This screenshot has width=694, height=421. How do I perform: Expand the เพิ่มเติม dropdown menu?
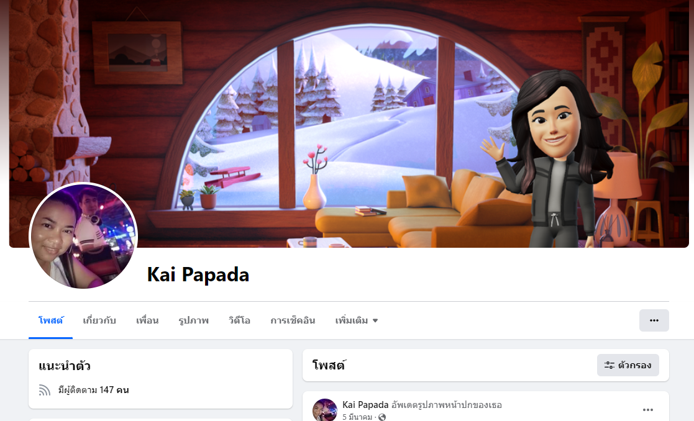(x=356, y=320)
